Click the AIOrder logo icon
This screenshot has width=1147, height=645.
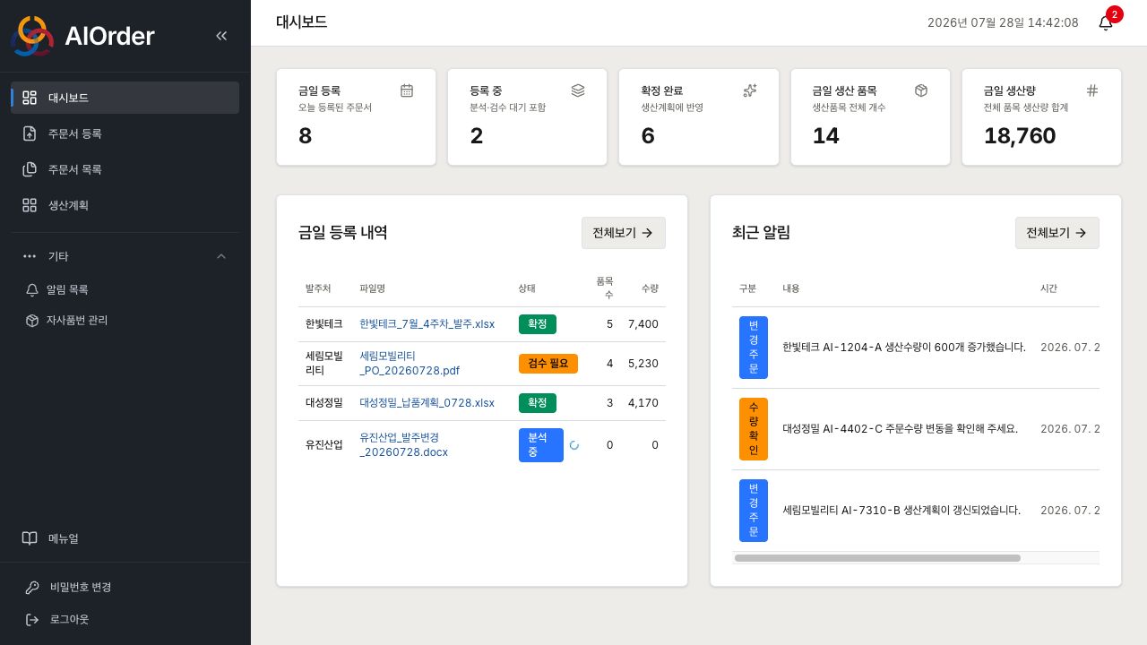[x=32, y=36]
